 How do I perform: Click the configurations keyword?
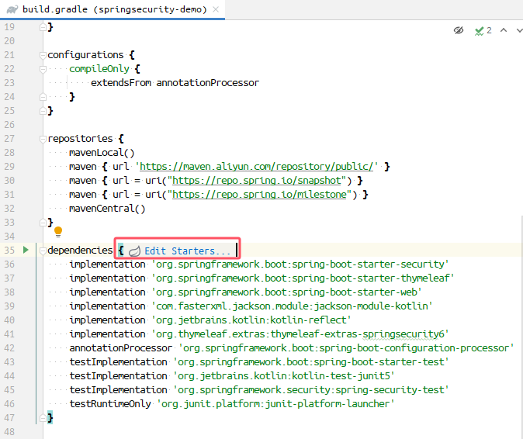[x=85, y=54]
